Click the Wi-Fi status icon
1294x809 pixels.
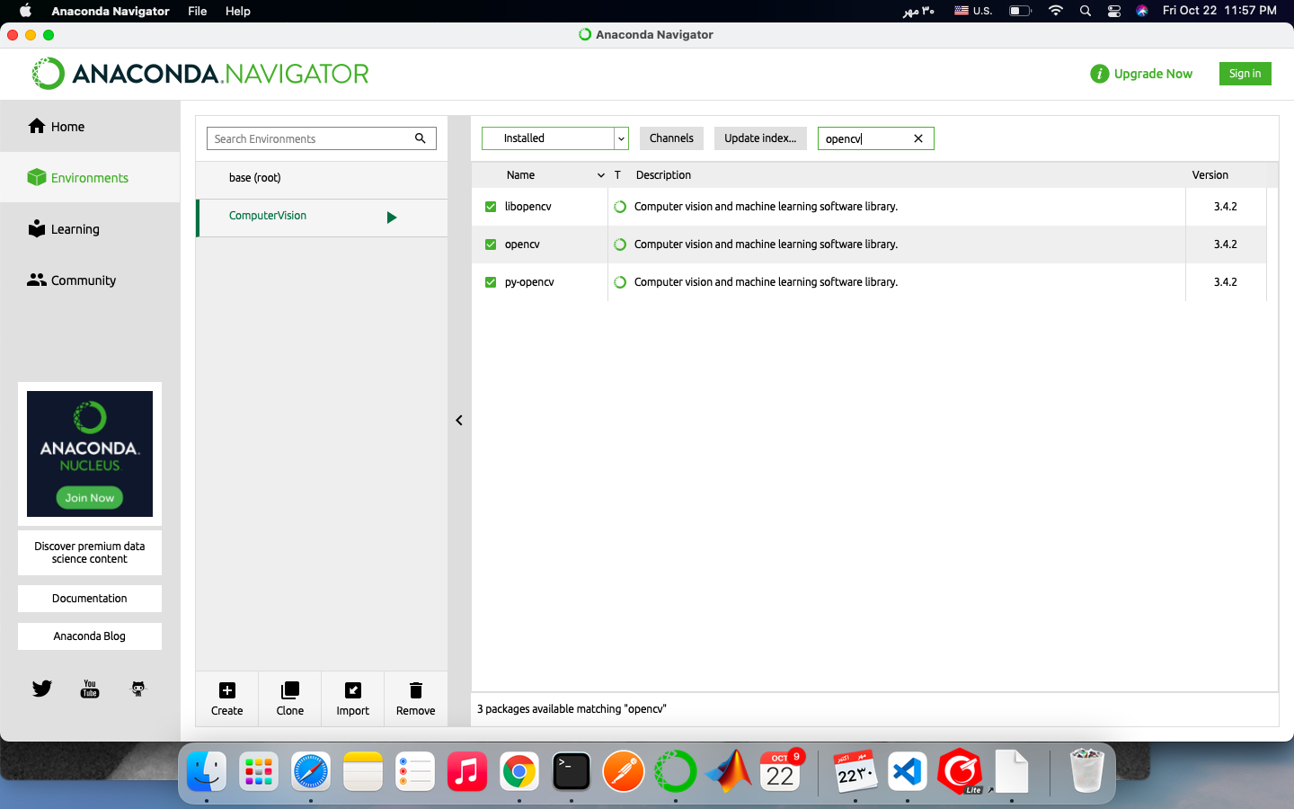click(1056, 11)
